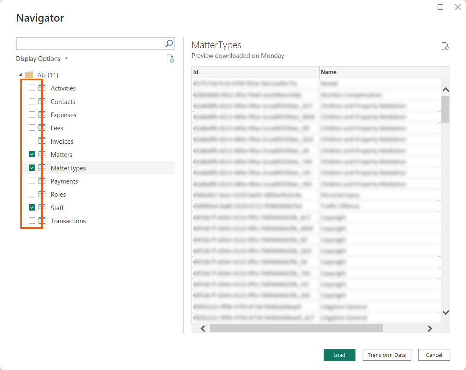Click the Activities table icon
The width and height of the screenshot is (466, 370).
pyautogui.click(x=42, y=88)
